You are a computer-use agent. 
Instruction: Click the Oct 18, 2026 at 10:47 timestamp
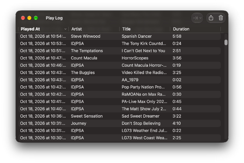pyautogui.click(x=43, y=58)
